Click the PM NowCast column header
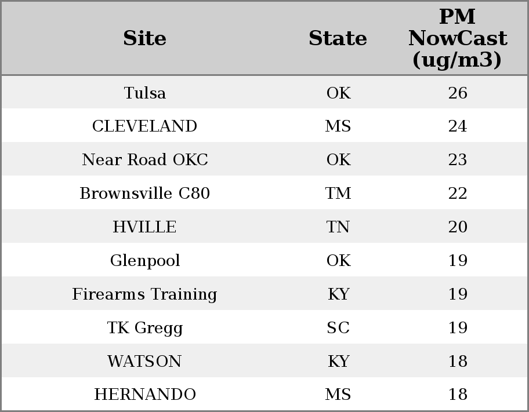529x412 pixels. tap(458, 38)
